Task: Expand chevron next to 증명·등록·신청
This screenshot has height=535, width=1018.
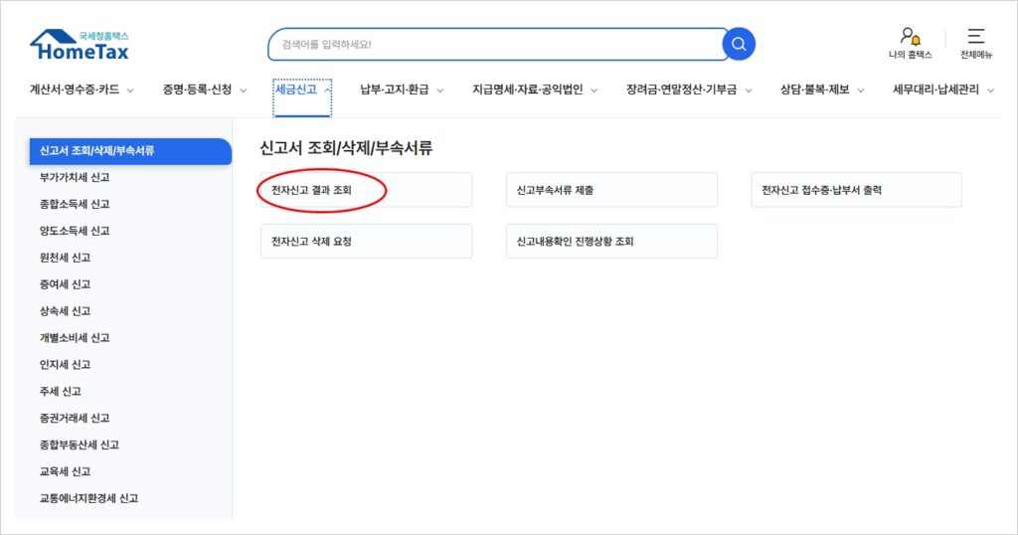Action: 244,90
